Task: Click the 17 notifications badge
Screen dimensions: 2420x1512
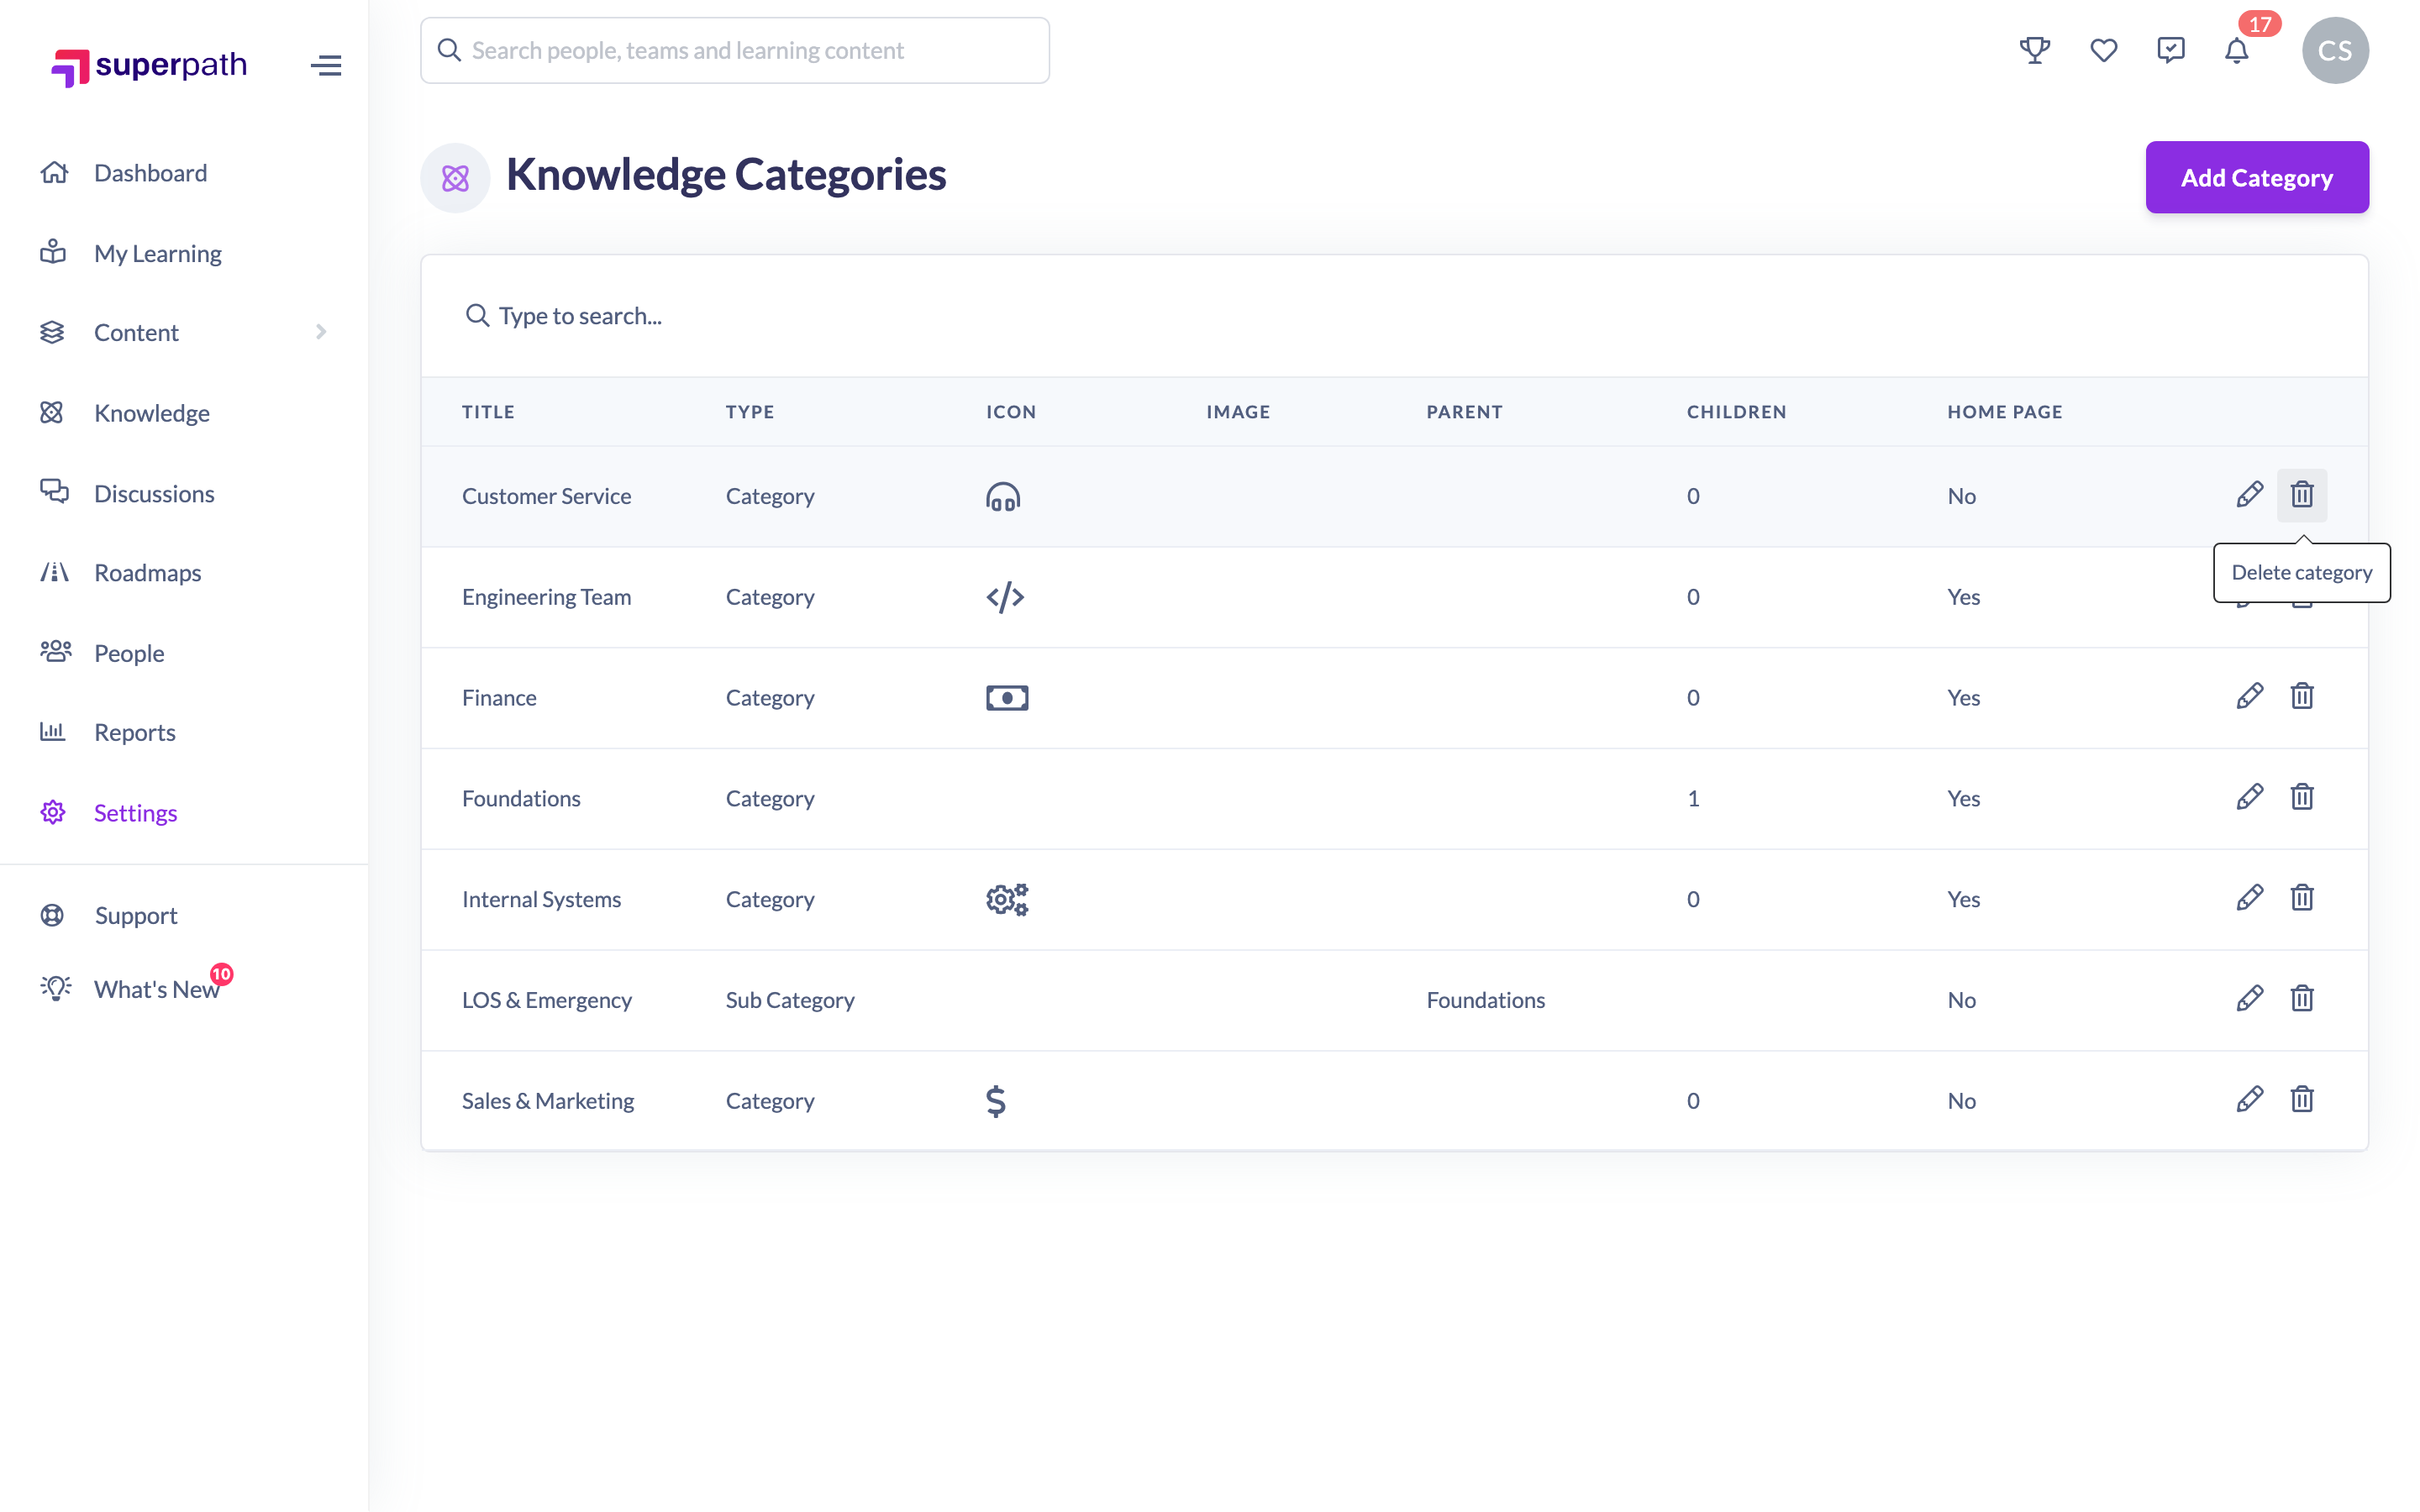Action: click(x=2259, y=24)
